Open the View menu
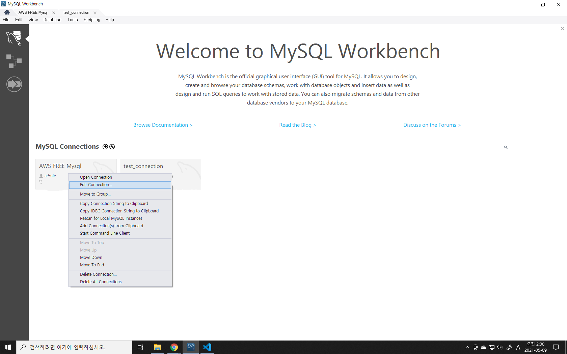 pos(33,20)
